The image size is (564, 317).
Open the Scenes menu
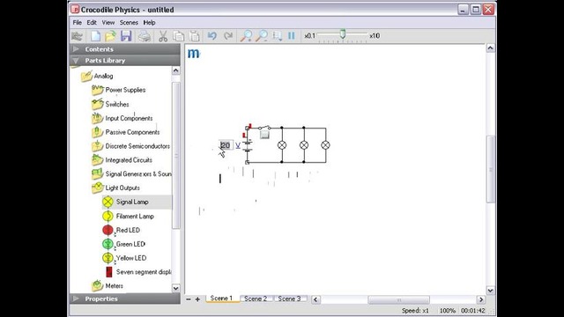point(129,22)
